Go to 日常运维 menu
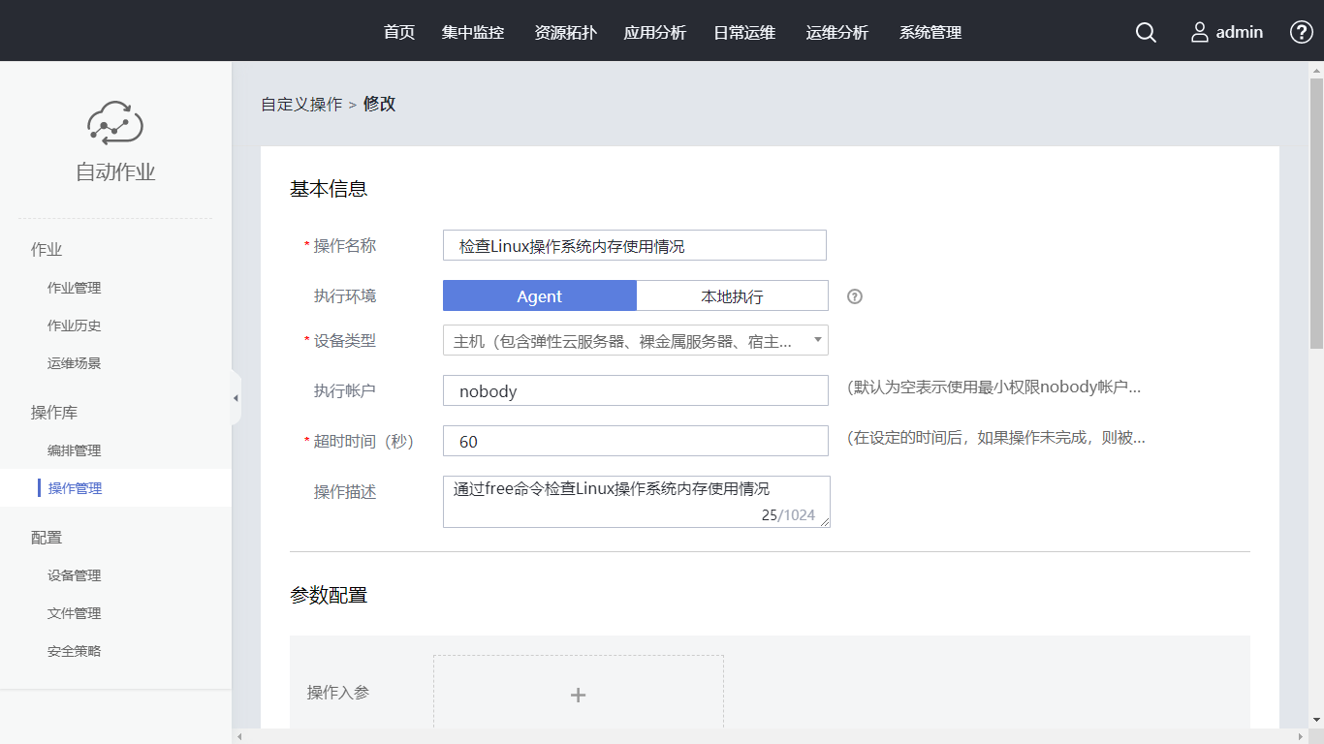 coord(744,32)
